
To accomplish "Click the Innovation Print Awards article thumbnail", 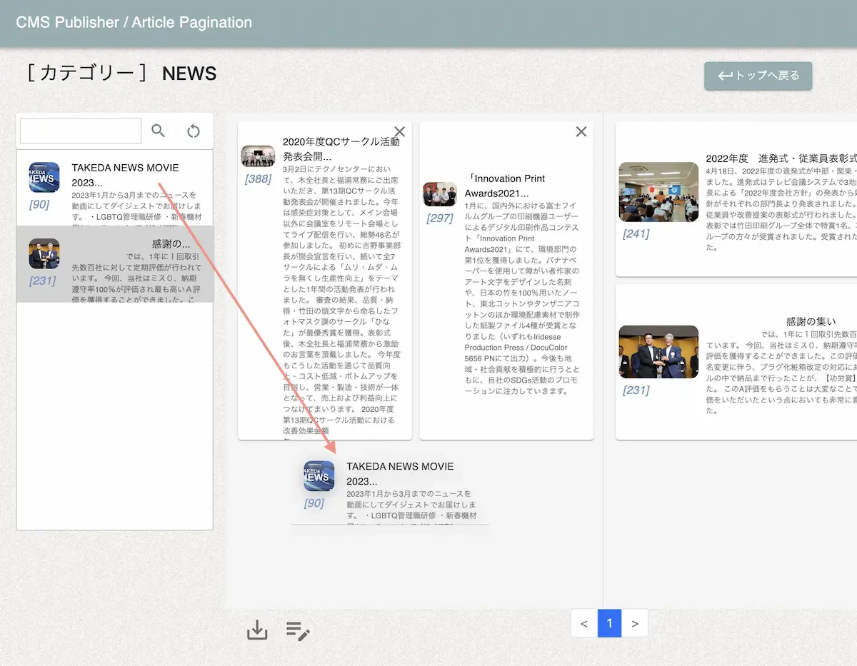I will [x=440, y=193].
